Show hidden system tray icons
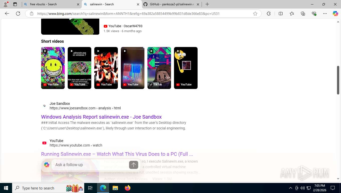The height and width of the screenshot is (193, 341). 291,188
